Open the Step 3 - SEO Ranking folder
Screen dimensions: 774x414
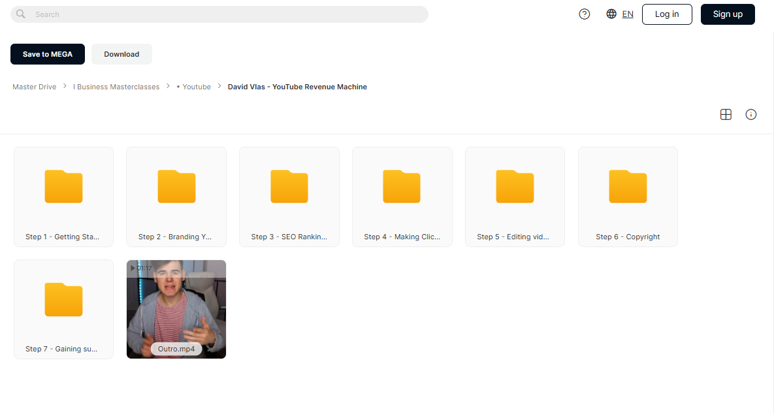pos(289,197)
